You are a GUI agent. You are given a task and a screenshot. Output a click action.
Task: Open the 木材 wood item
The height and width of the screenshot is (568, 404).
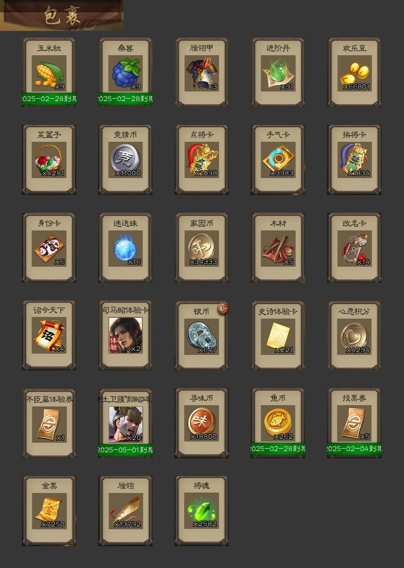278,248
